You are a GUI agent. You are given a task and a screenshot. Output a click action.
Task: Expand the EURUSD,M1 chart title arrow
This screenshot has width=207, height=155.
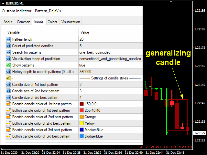[3, 3]
